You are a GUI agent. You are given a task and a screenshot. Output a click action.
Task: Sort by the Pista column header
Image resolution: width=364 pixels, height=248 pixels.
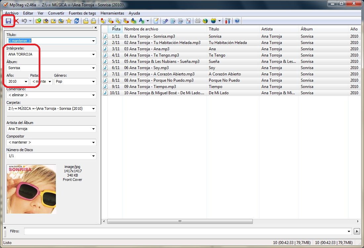pos(115,29)
